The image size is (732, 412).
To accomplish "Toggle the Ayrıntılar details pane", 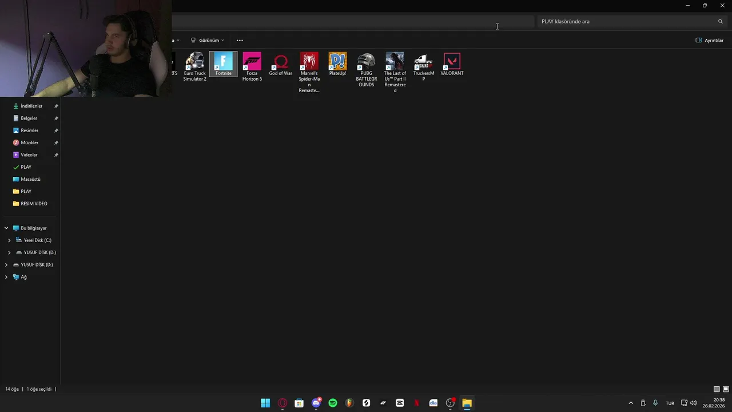I will (710, 40).
